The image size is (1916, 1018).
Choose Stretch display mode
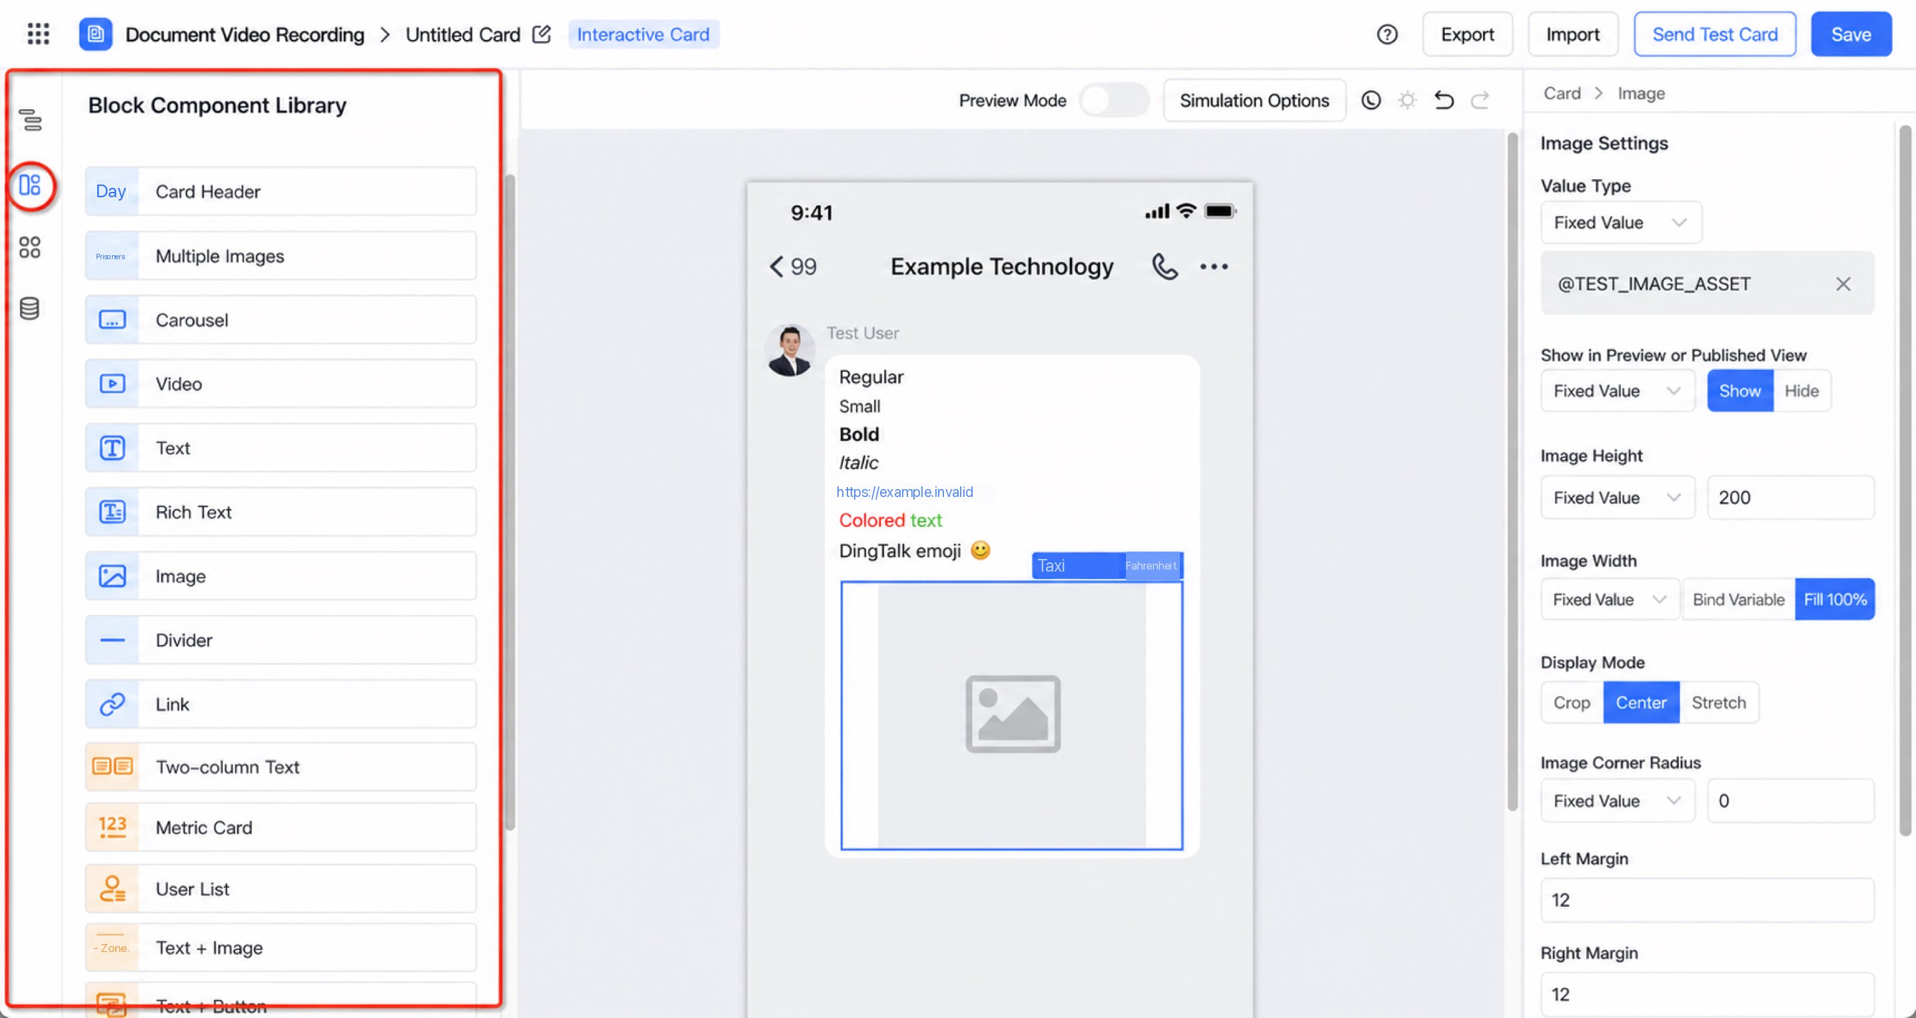click(x=1718, y=703)
